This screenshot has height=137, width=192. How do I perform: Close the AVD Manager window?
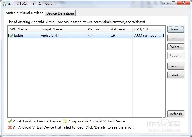pos(183,3)
